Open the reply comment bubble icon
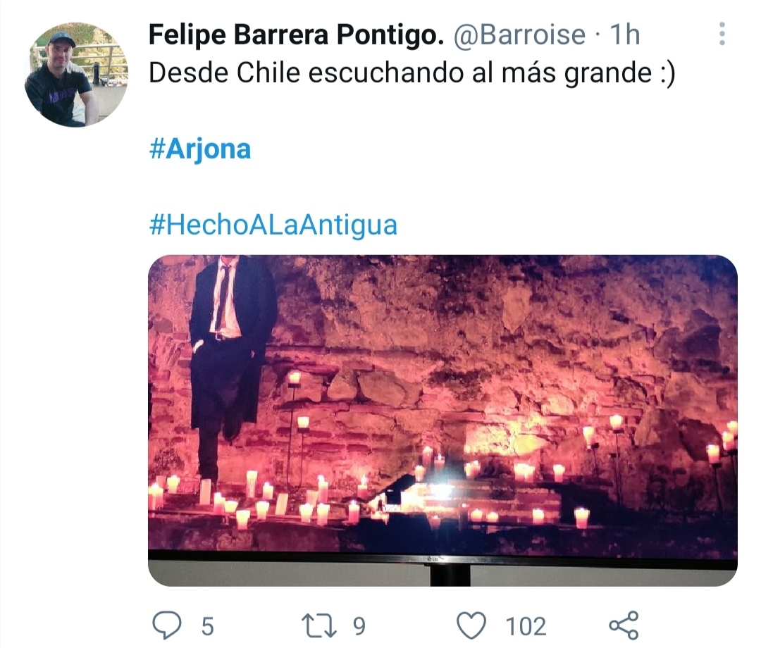Viewport: 761px width, 648px height. coord(167,625)
